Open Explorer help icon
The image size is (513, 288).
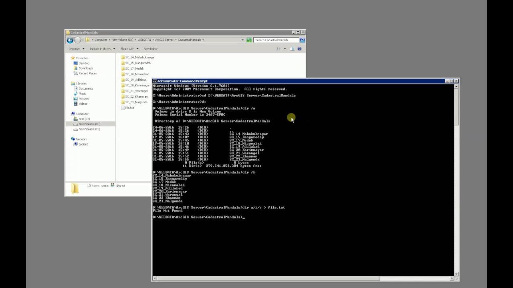[299, 49]
